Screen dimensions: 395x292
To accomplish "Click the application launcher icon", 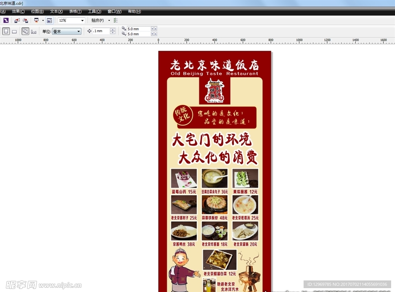I will 37,20.
